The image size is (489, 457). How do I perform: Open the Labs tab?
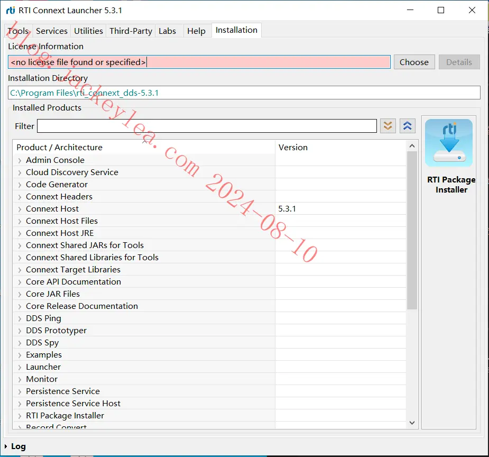click(167, 31)
